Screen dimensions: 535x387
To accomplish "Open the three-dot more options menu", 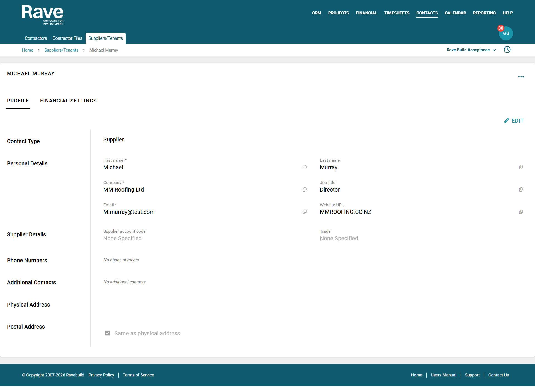I will point(521,77).
